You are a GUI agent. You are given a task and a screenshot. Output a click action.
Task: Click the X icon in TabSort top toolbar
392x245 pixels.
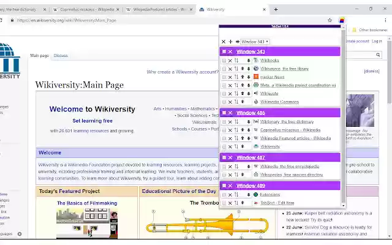pos(224,42)
